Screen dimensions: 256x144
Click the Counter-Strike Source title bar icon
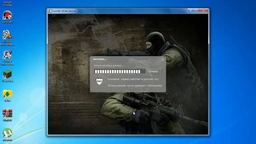tap(50, 11)
